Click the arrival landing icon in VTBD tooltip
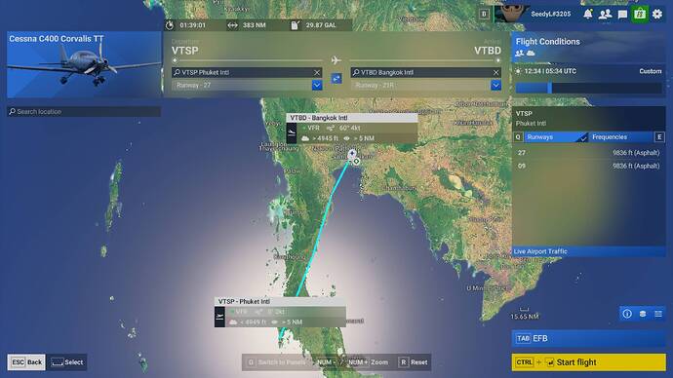The height and width of the screenshot is (378, 673). [x=292, y=132]
